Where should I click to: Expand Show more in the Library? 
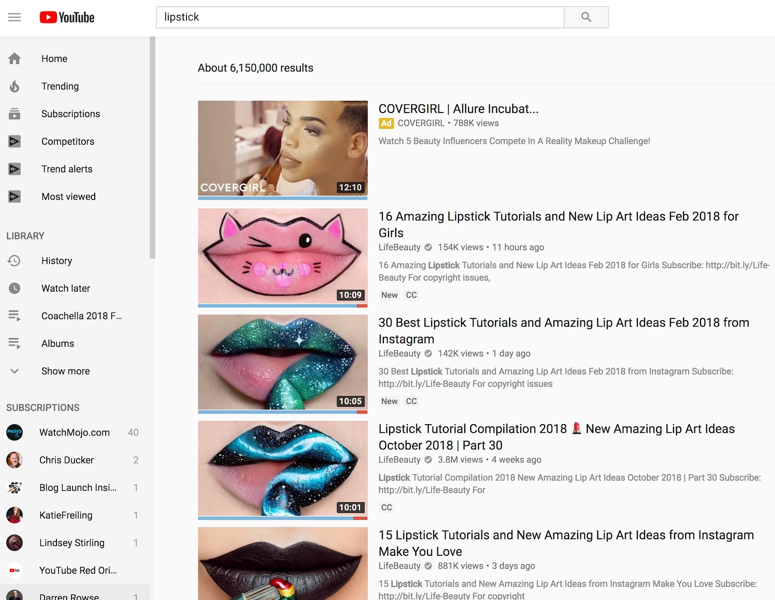click(x=65, y=371)
